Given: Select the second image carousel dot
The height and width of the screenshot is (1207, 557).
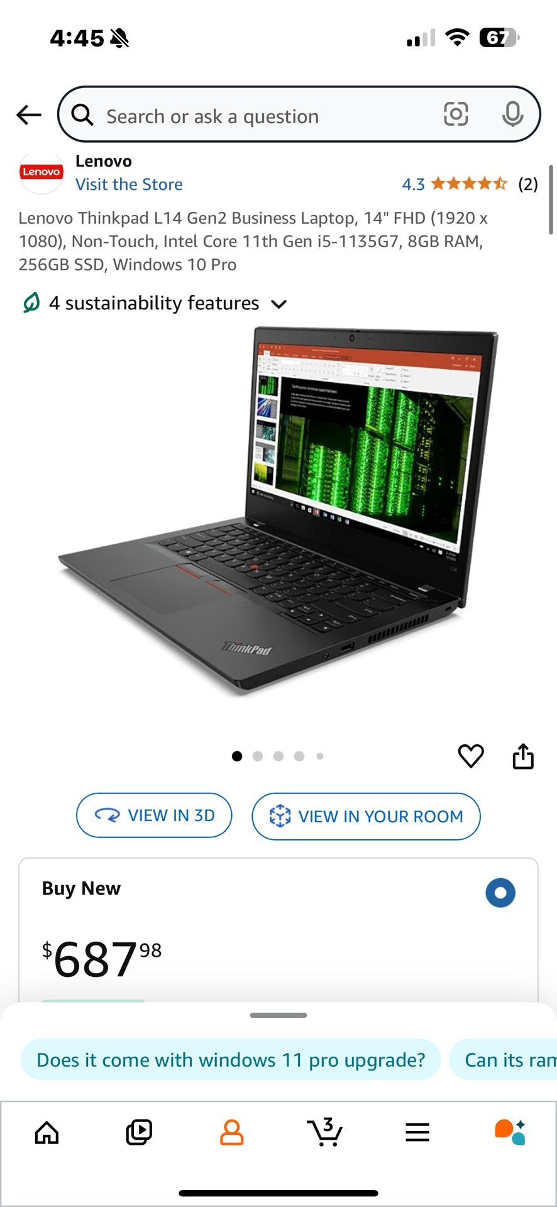Looking at the screenshot, I should (258, 756).
